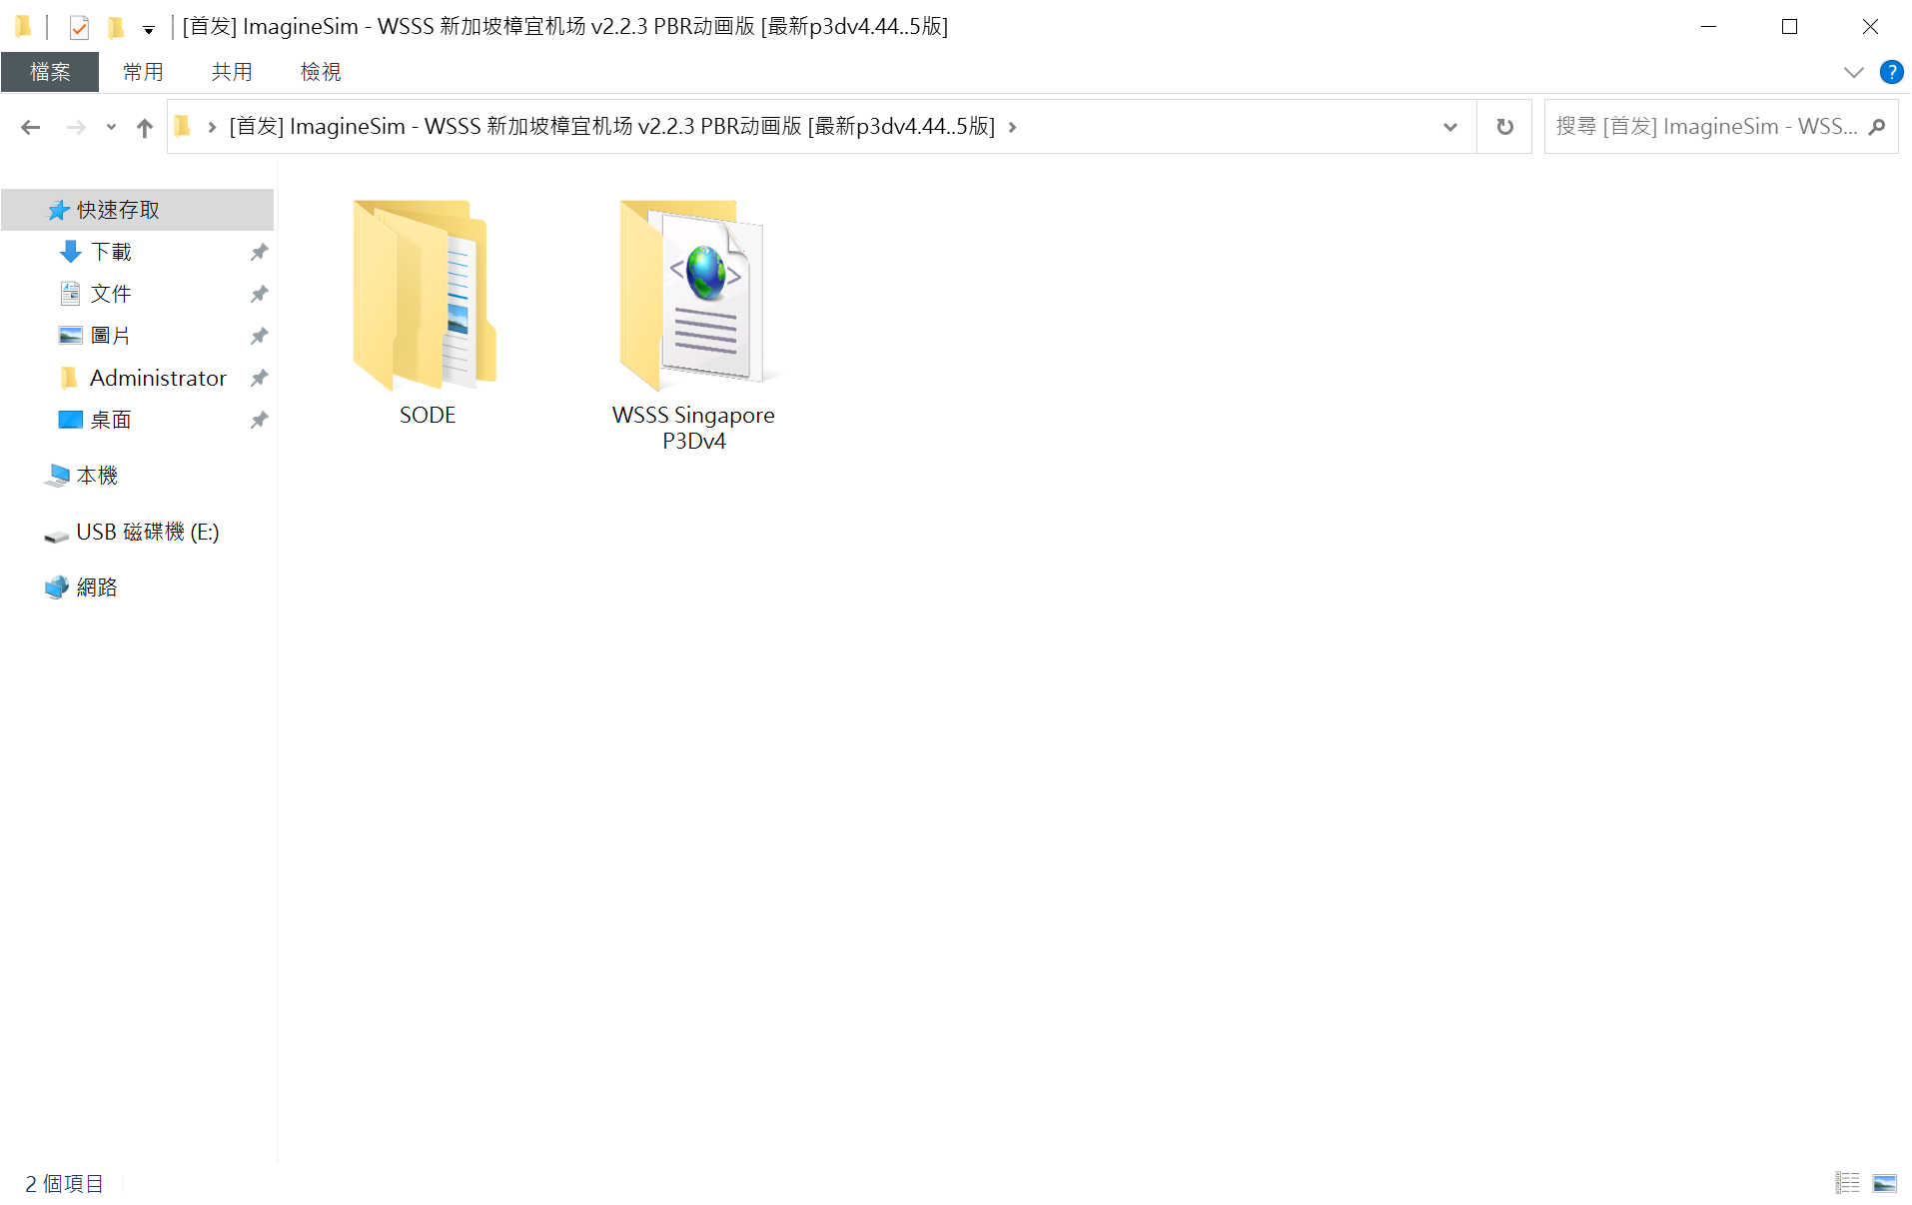This screenshot has height=1205, width=1912.
Task: Expand root chevron in address bar
Action: point(212,127)
